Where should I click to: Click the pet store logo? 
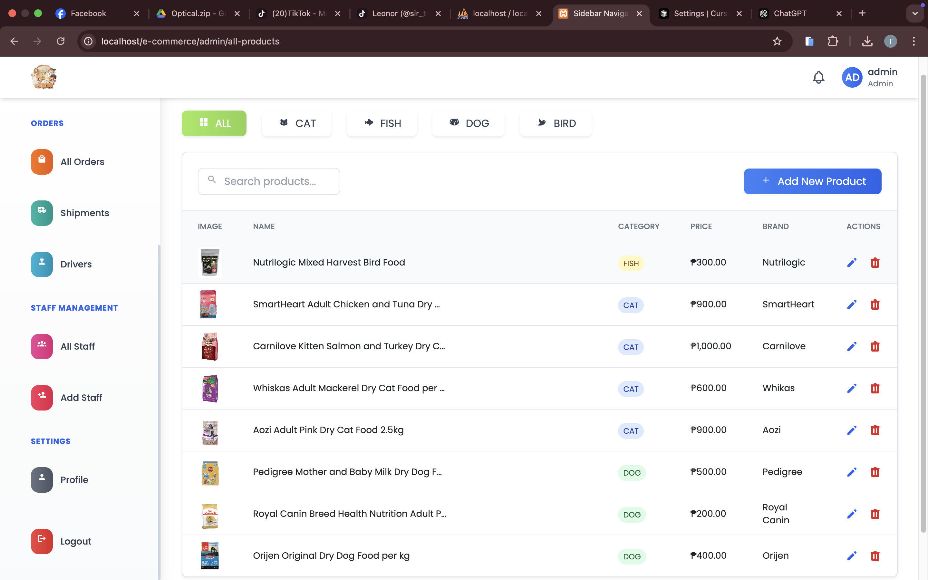[44, 77]
